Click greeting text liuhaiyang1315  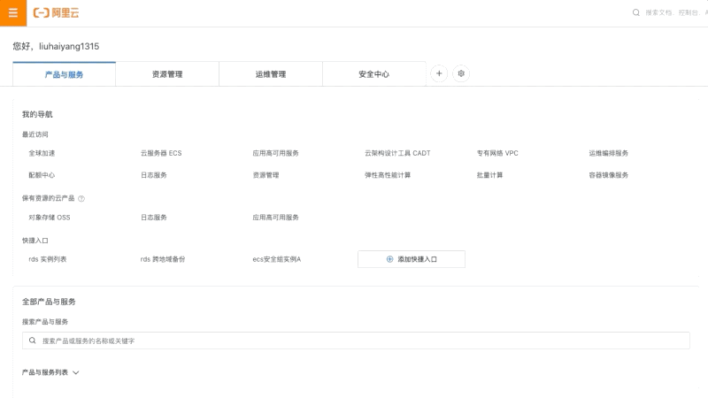(x=69, y=46)
